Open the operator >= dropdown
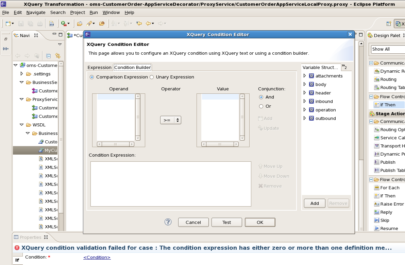This screenshot has height=265, width=405. pos(171,120)
